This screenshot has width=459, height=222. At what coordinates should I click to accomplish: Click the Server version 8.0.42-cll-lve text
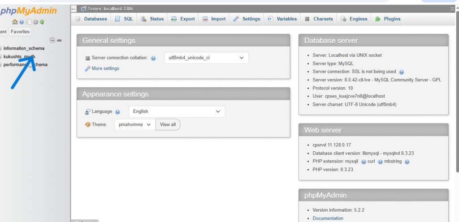point(377,80)
